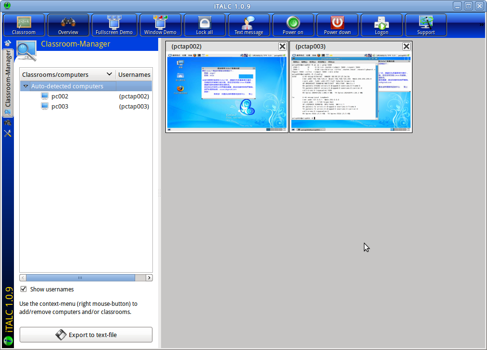Click the computer list horizontal scrollbar handle

(80, 278)
